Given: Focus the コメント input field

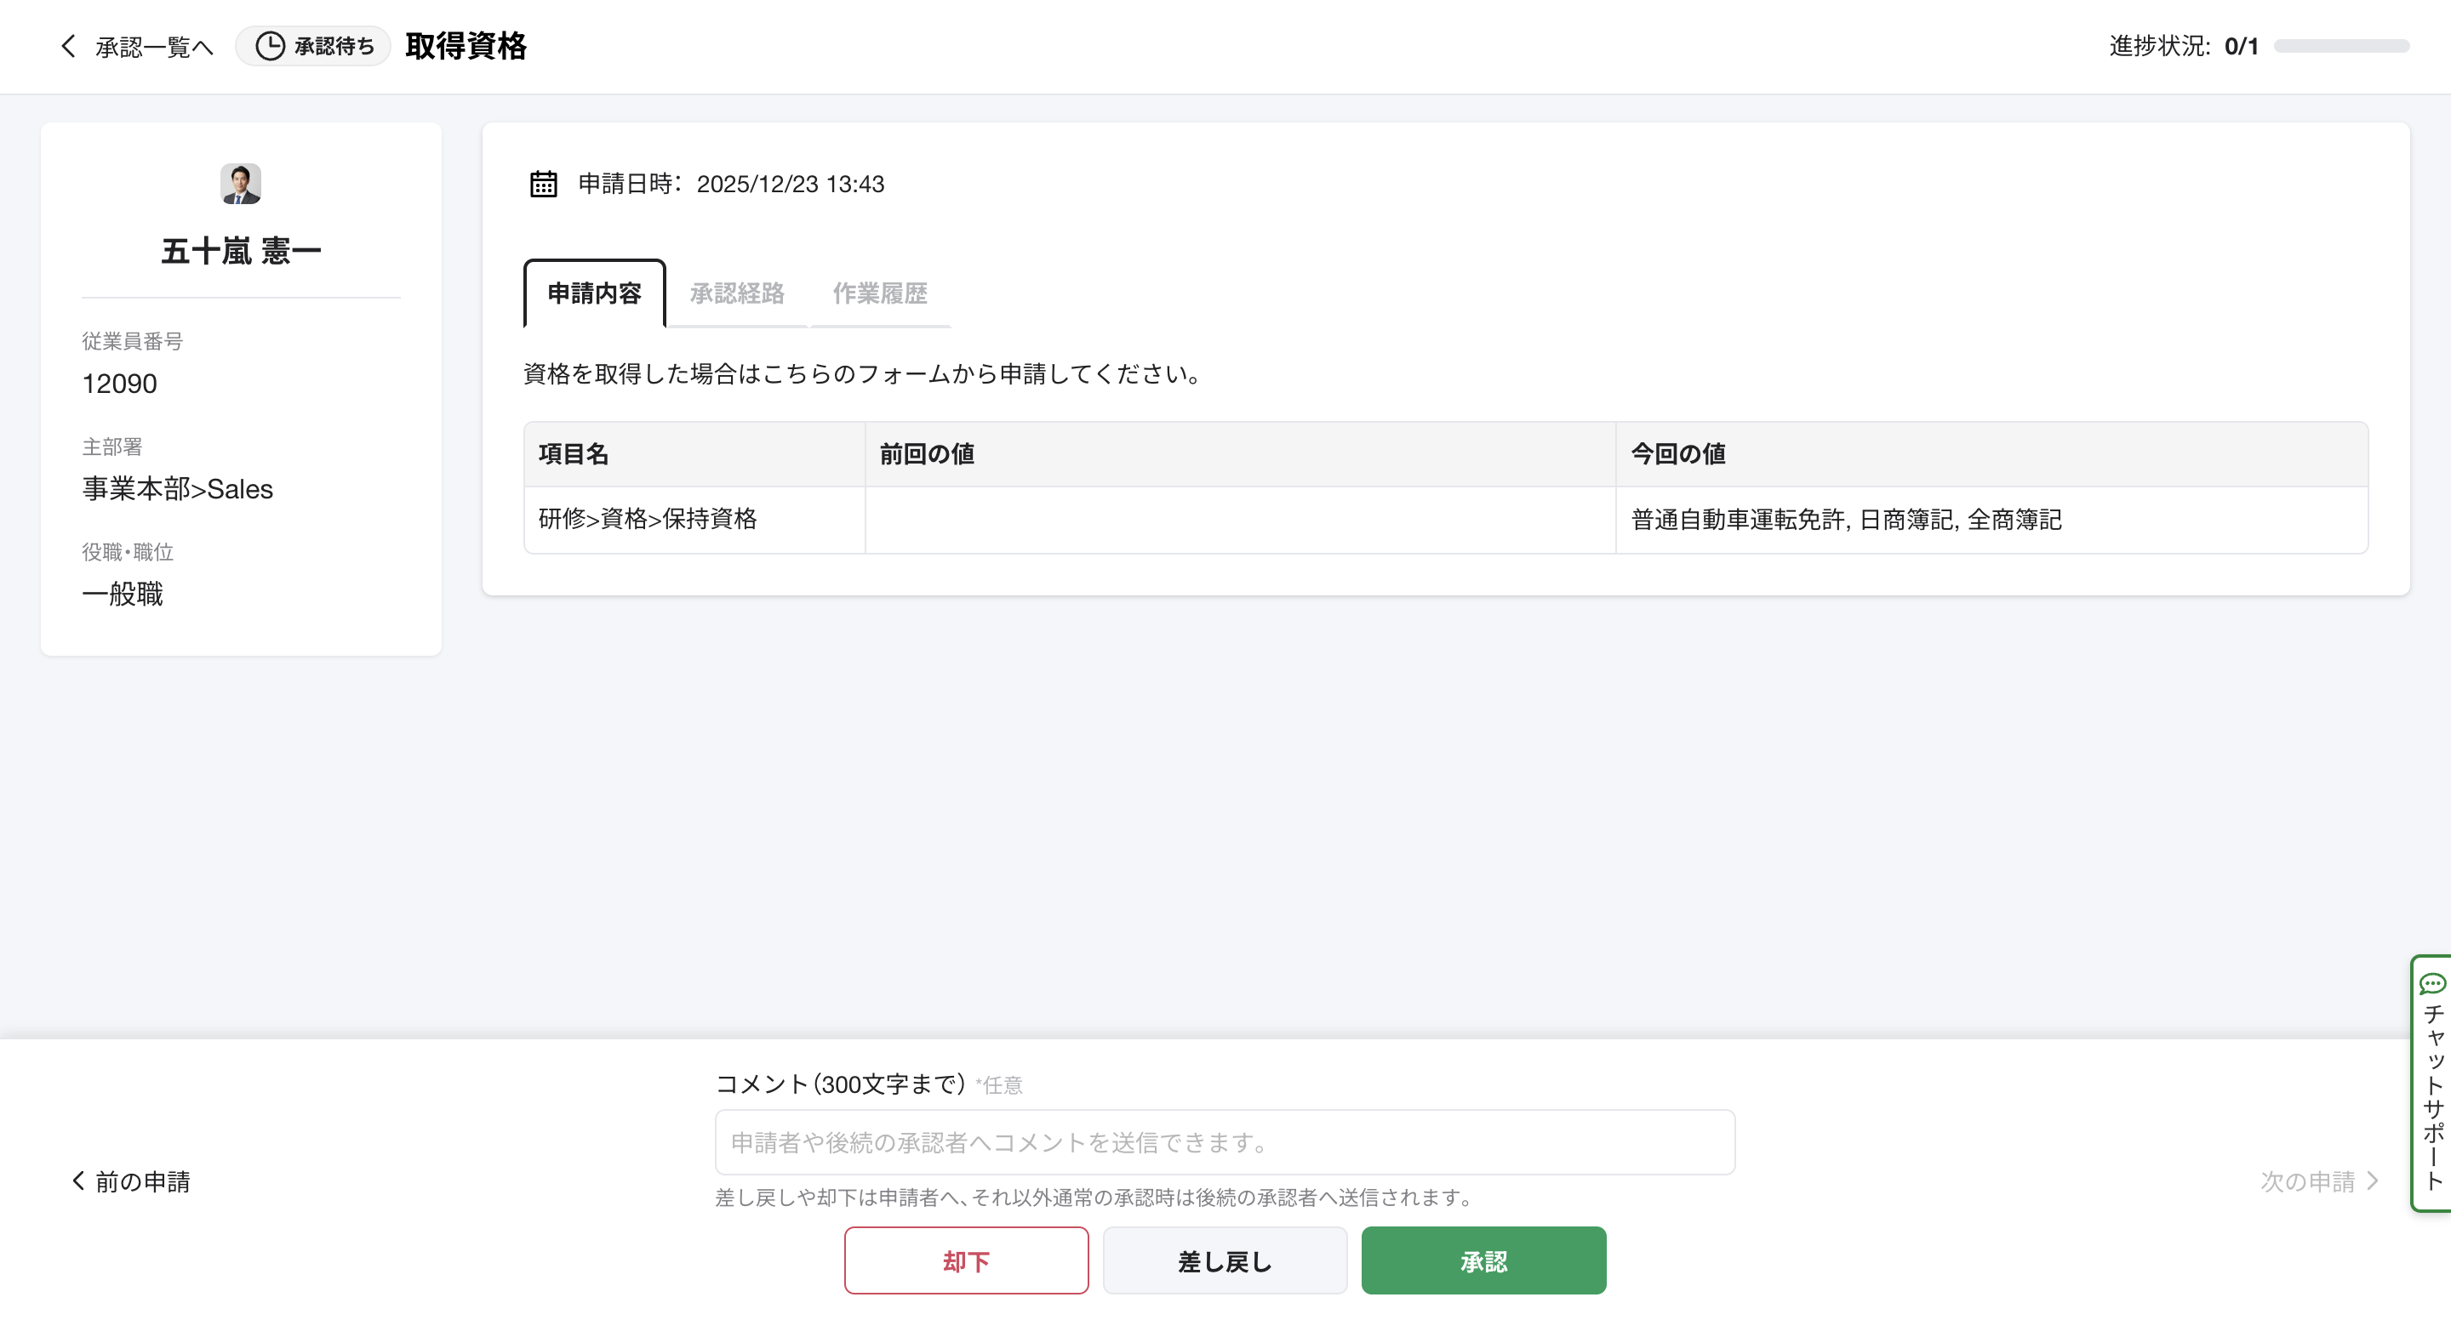Looking at the screenshot, I should coord(1225,1142).
